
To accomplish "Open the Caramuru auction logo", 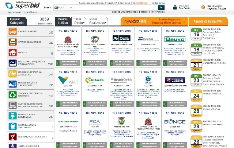I will pyautogui.click(x=95, y=80).
